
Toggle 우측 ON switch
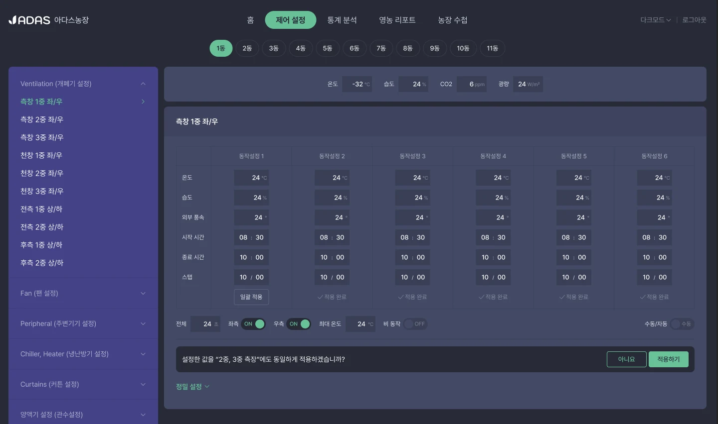tap(299, 324)
